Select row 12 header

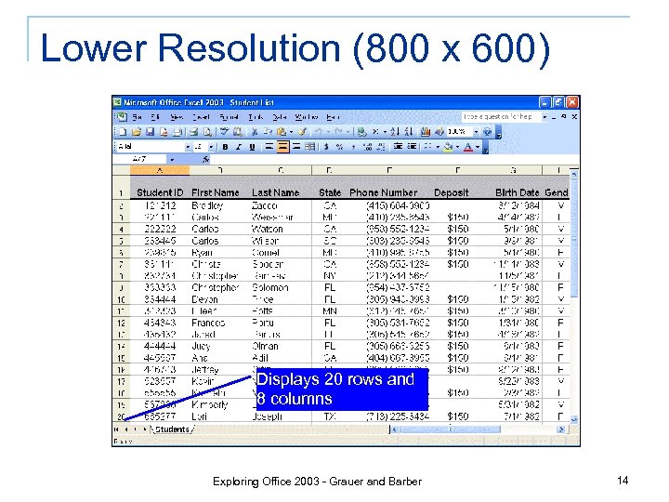point(121,324)
